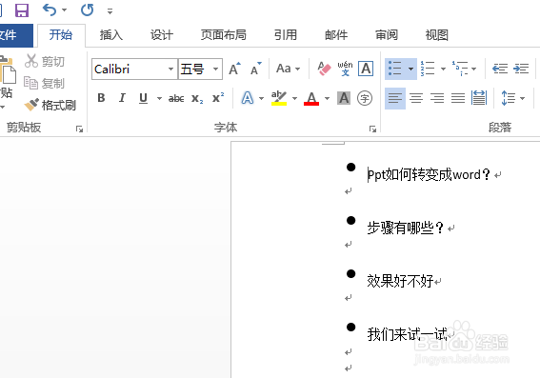Apply red font color
Image resolution: width=540 pixels, height=378 pixels.
[311, 98]
